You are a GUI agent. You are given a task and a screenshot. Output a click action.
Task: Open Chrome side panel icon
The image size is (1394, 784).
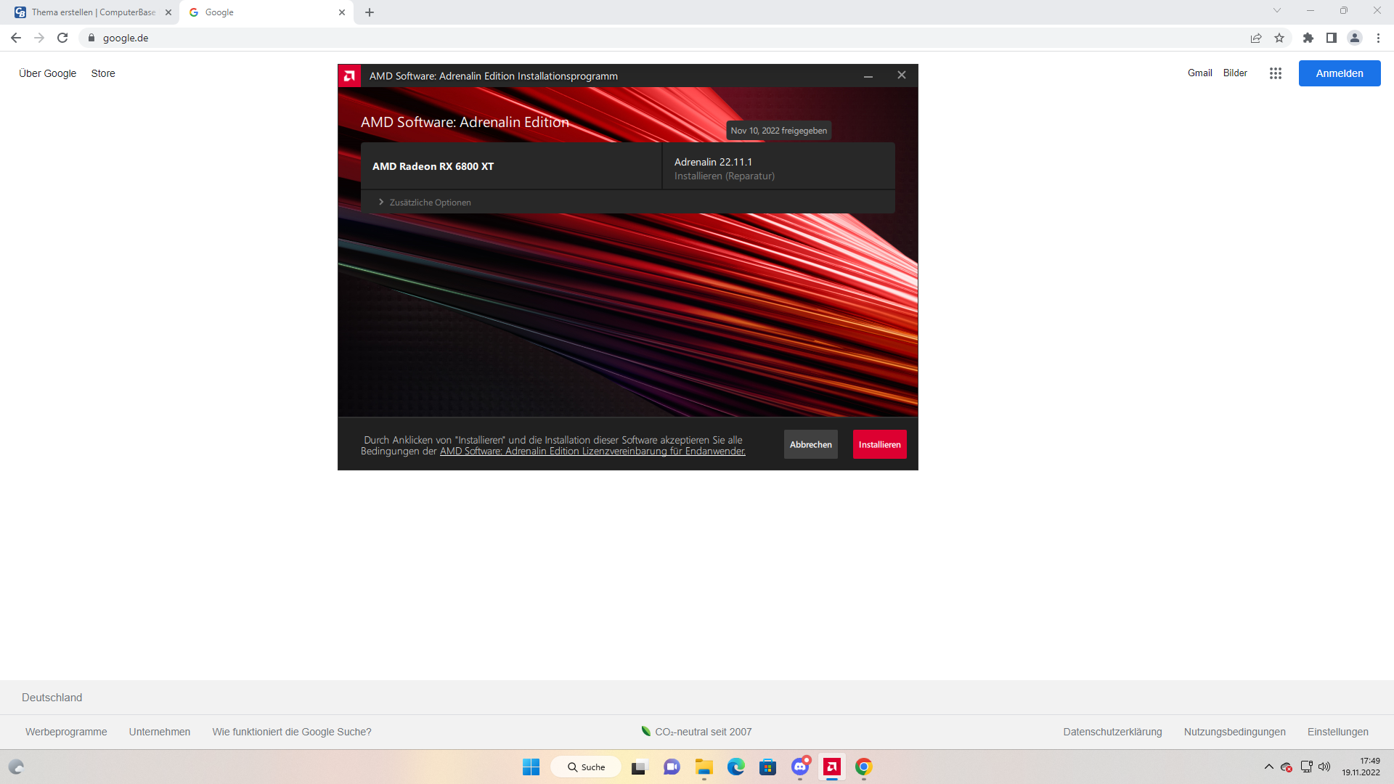click(x=1332, y=38)
